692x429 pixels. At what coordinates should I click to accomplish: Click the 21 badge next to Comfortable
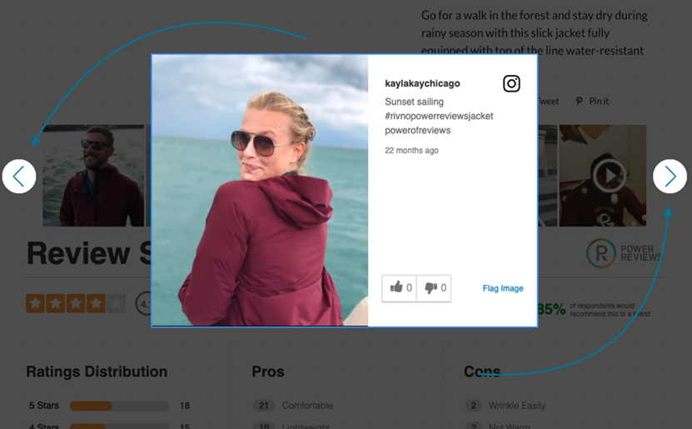tap(263, 406)
